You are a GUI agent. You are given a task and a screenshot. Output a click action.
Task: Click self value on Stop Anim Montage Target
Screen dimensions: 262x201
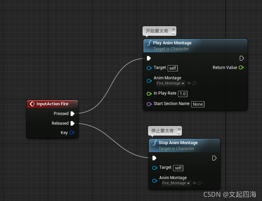click(x=178, y=168)
